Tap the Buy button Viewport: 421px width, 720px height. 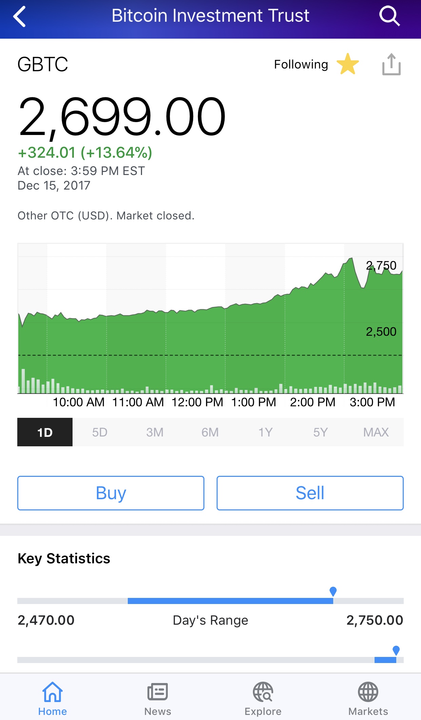pos(111,493)
